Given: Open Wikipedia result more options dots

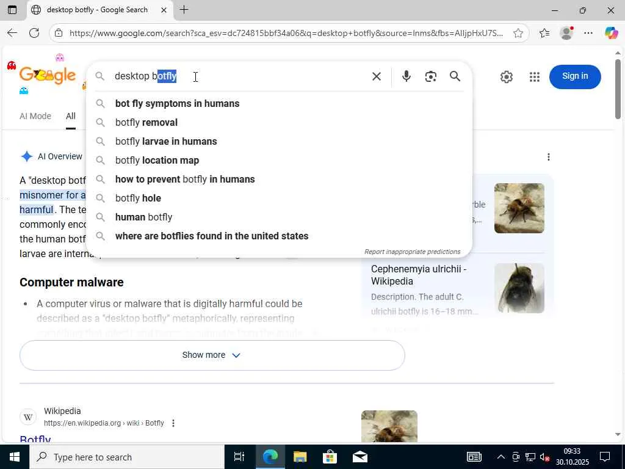Looking at the screenshot, I should pyautogui.click(x=173, y=423).
